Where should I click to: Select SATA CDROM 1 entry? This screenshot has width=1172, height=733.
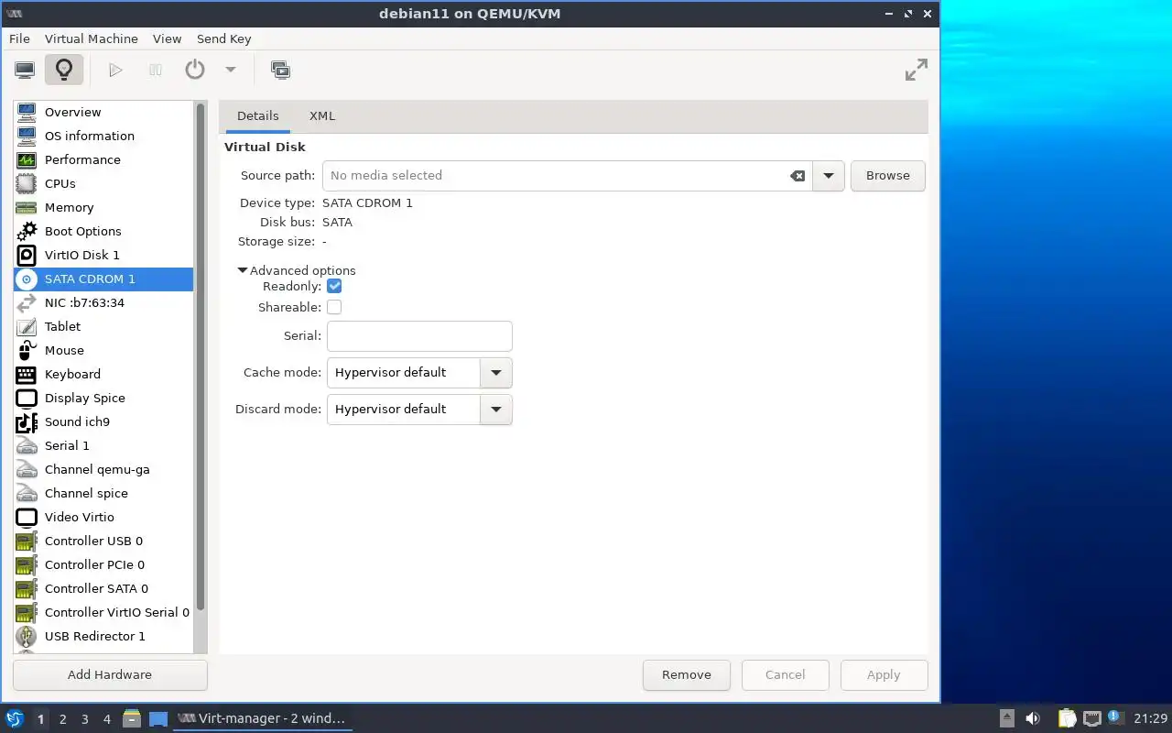[x=103, y=279]
